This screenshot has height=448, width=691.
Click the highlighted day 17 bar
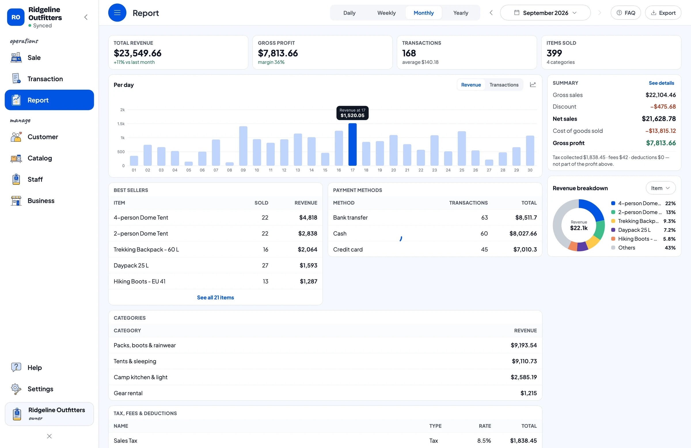tap(352, 144)
